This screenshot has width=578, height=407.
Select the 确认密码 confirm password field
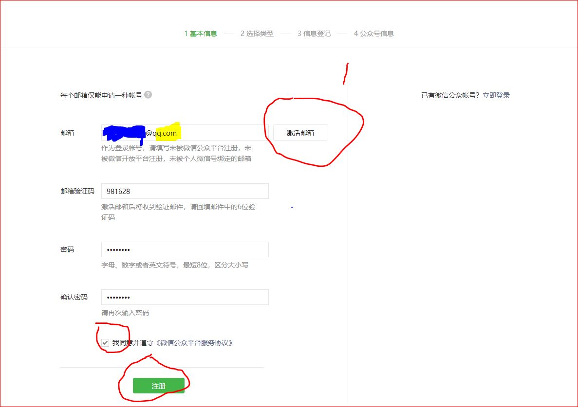click(x=185, y=297)
